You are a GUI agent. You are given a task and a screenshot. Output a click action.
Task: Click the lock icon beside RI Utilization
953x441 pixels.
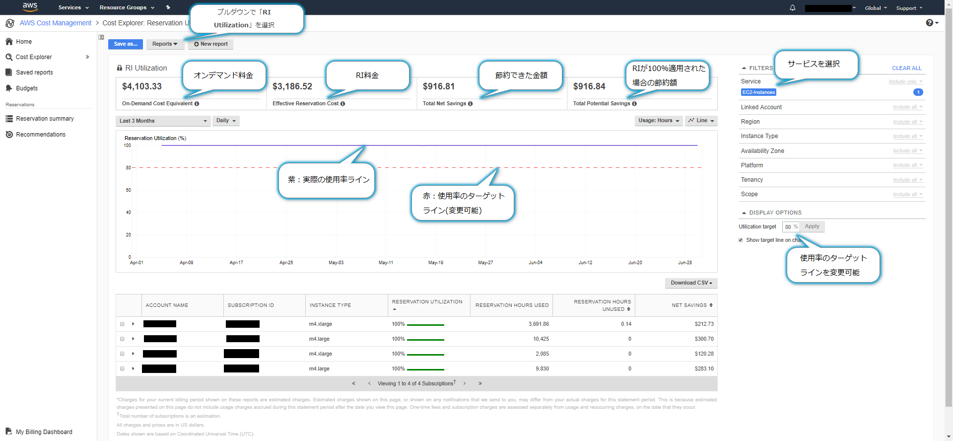pyautogui.click(x=119, y=68)
